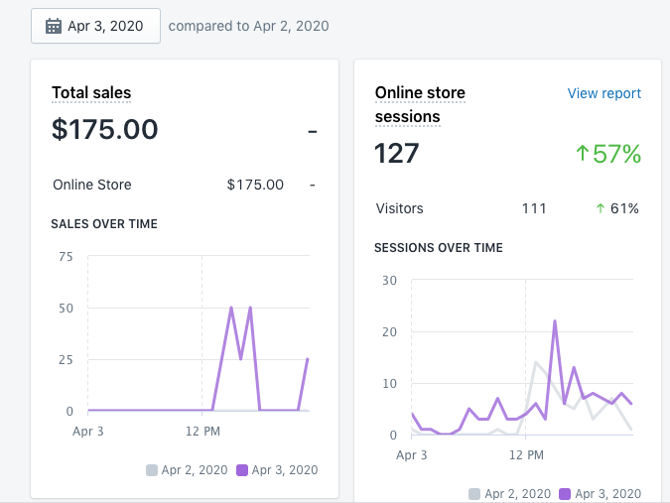This screenshot has height=503, width=670.
Task: Click the green up arrow beside 57%
Action: (x=582, y=153)
